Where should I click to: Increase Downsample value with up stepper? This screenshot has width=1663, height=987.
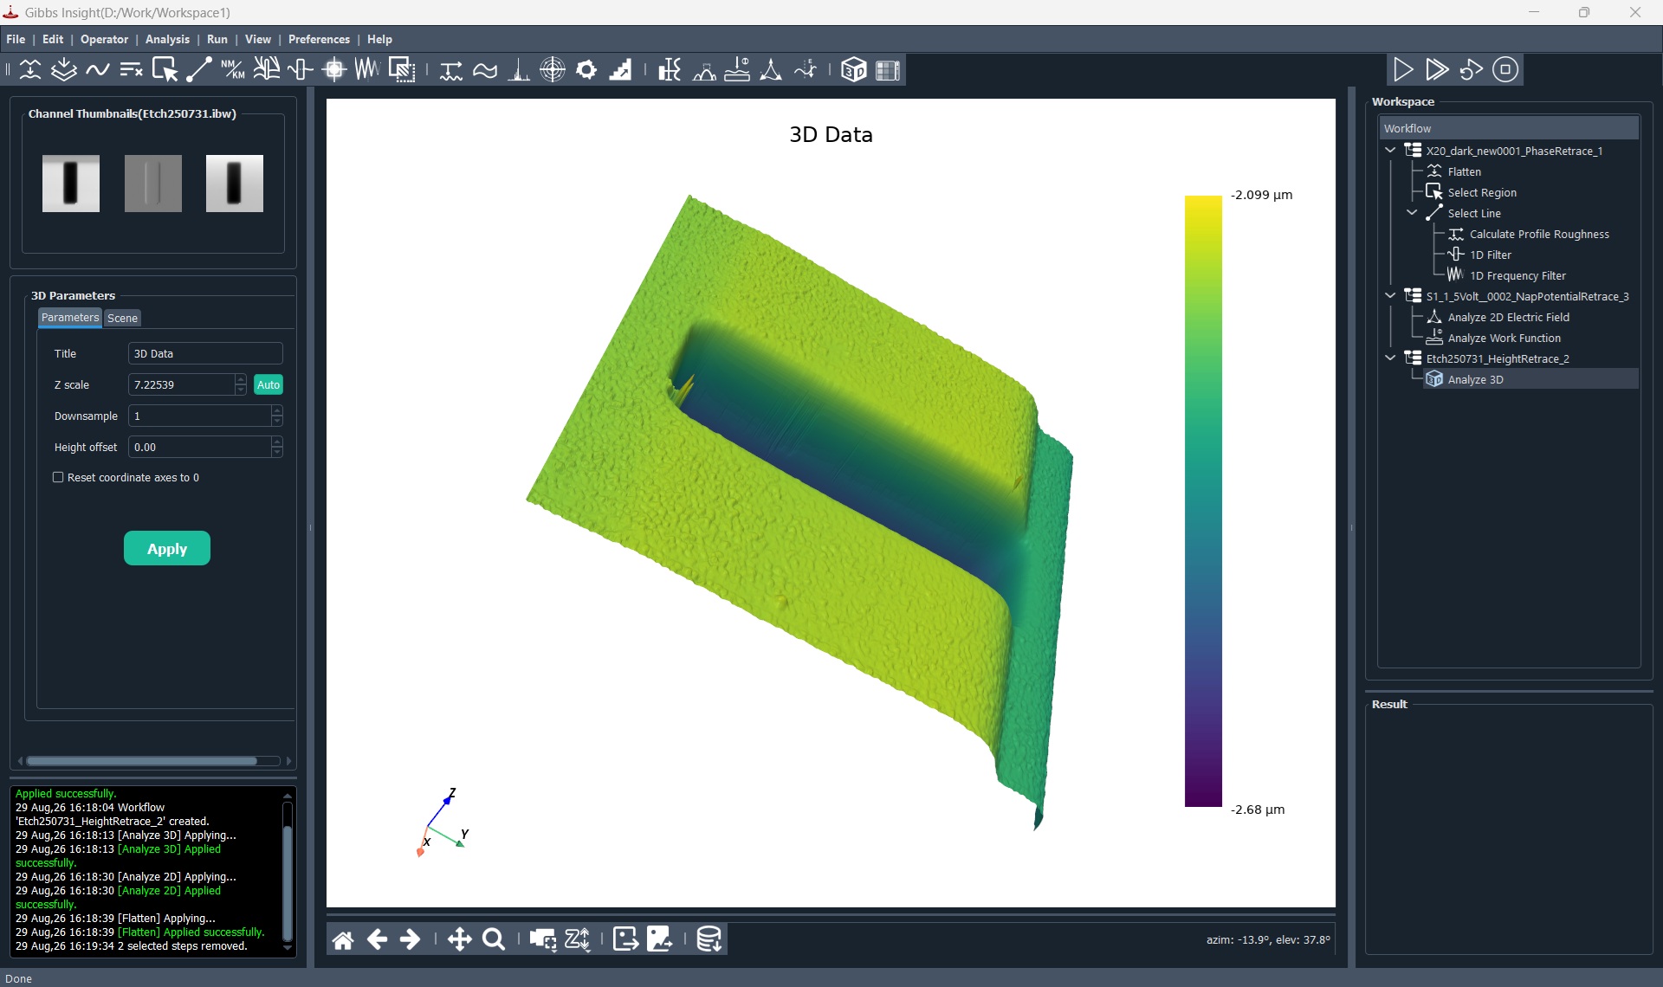tap(277, 410)
